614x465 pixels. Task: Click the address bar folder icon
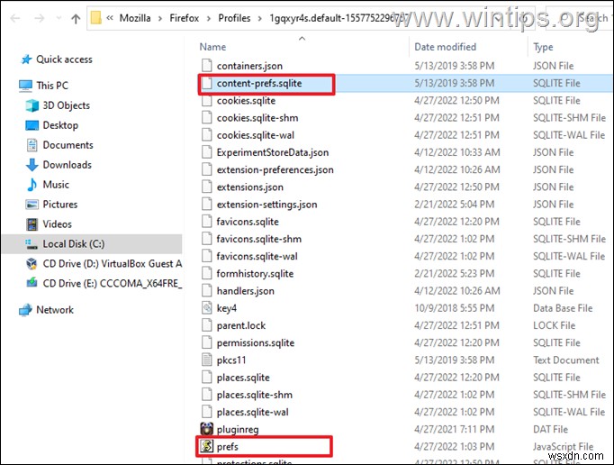click(x=96, y=18)
